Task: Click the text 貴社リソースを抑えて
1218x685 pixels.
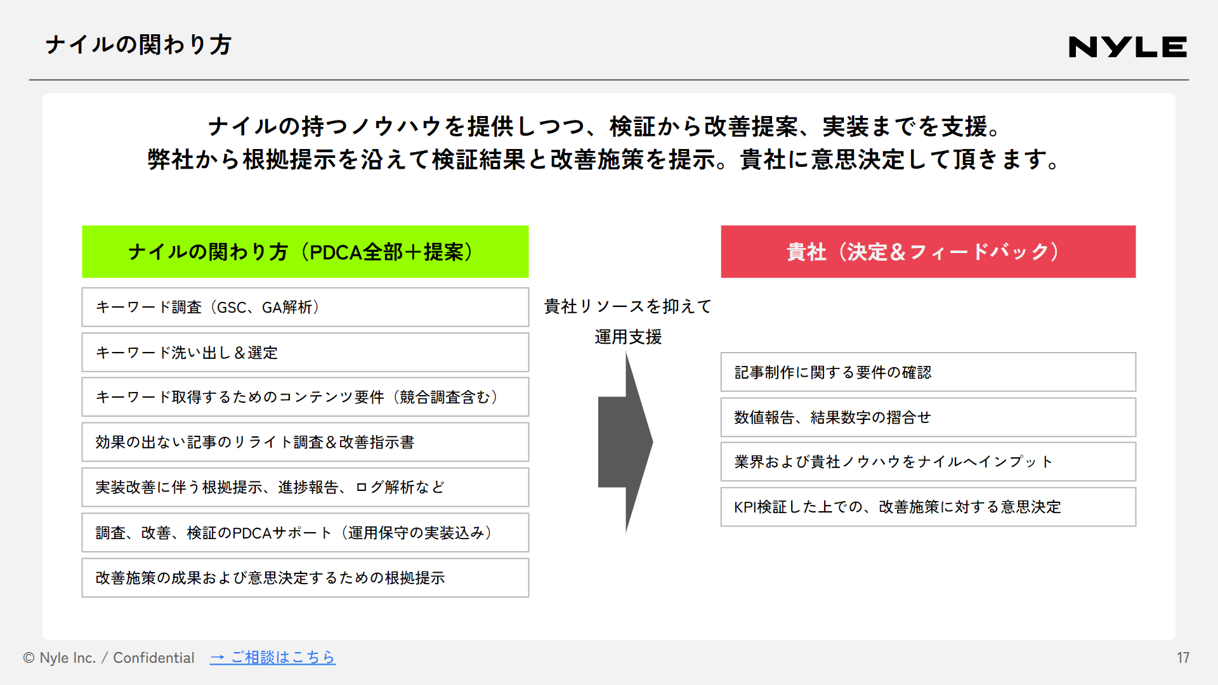Action: pos(628,306)
